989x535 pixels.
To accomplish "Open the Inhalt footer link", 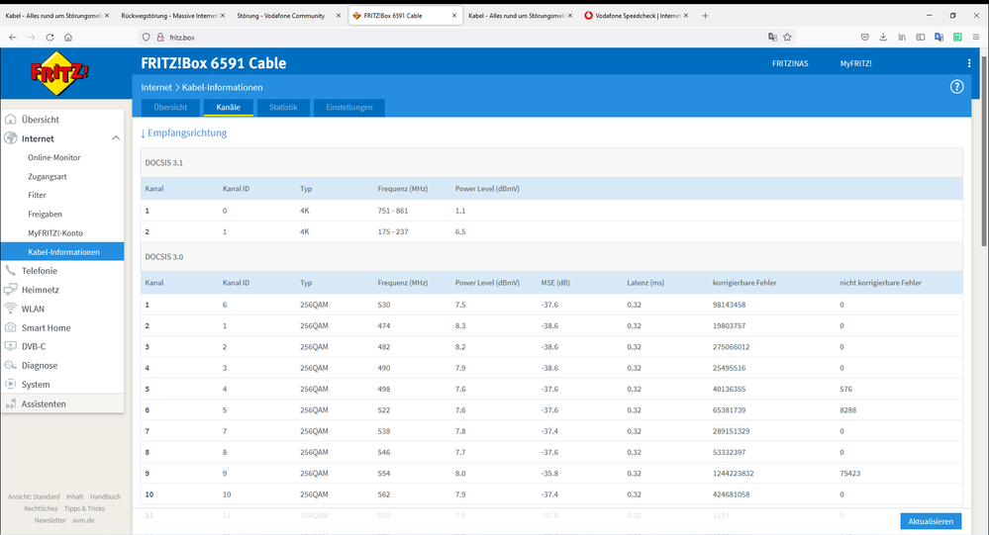I will (x=74, y=496).
